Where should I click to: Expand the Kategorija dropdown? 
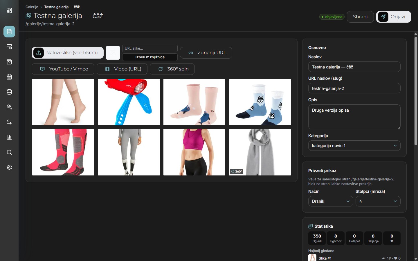[354, 146]
